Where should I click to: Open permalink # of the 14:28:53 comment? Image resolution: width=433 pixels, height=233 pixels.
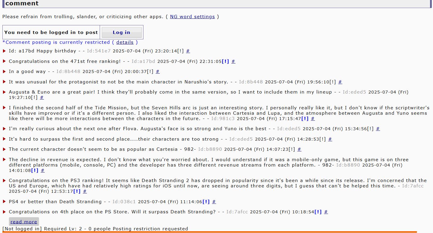coord(330,139)
